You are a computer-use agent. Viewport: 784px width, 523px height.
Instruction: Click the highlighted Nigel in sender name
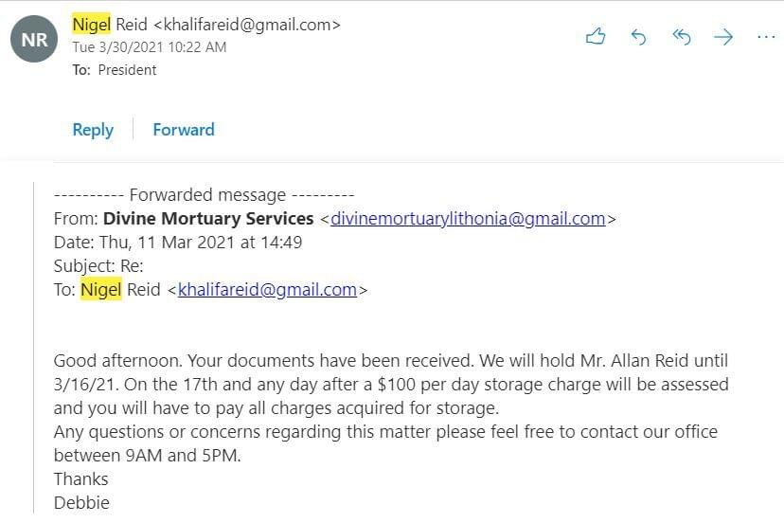pos(92,24)
